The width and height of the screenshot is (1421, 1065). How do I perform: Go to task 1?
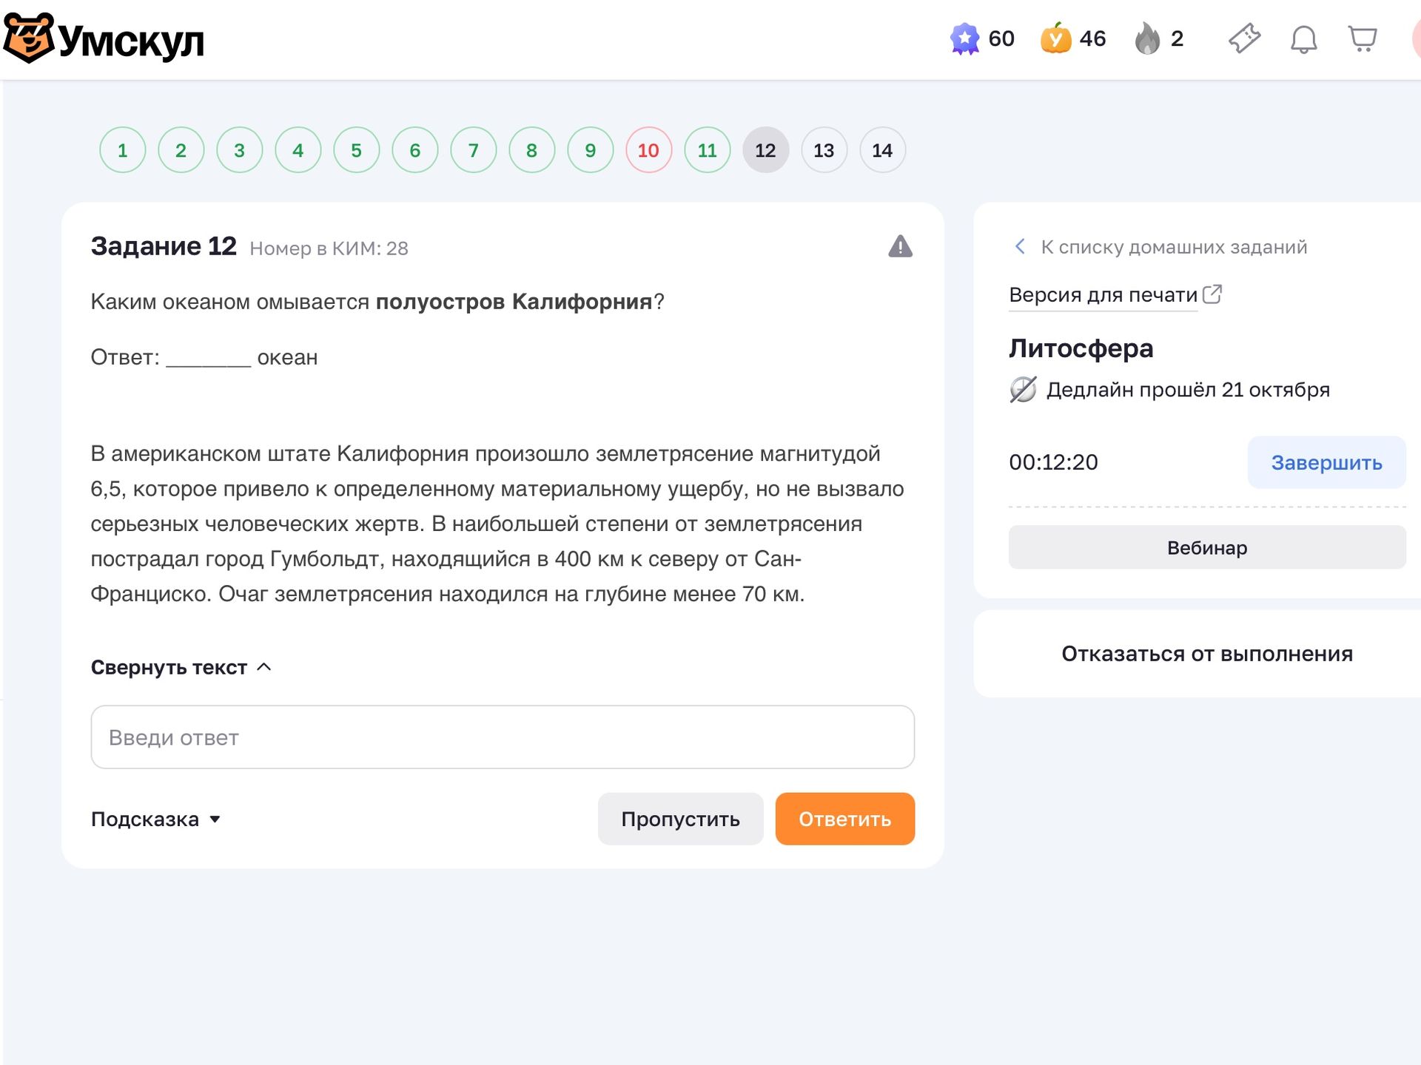pos(123,150)
